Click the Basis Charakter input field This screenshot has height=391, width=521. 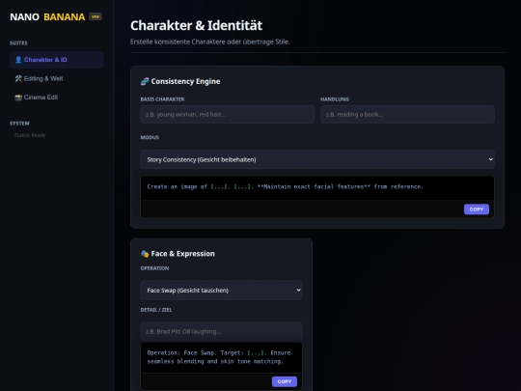[x=228, y=114]
